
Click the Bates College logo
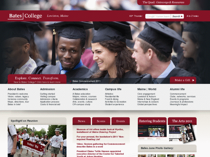[25, 16]
